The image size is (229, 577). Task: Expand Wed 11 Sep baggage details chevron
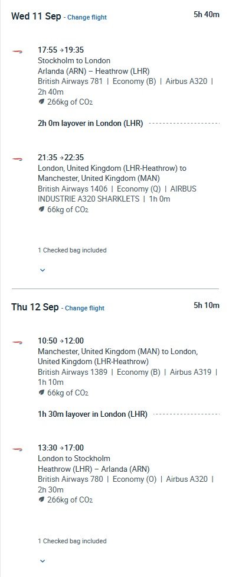pyautogui.click(x=42, y=270)
